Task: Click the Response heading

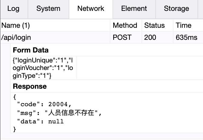Action: [x=30, y=87]
